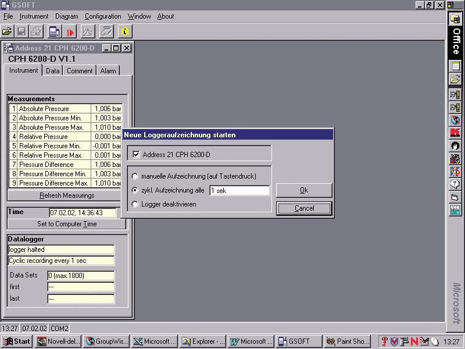465x349 pixels.
Task: Click the red N Novell tray icon
Action: [x=414, y=341]
